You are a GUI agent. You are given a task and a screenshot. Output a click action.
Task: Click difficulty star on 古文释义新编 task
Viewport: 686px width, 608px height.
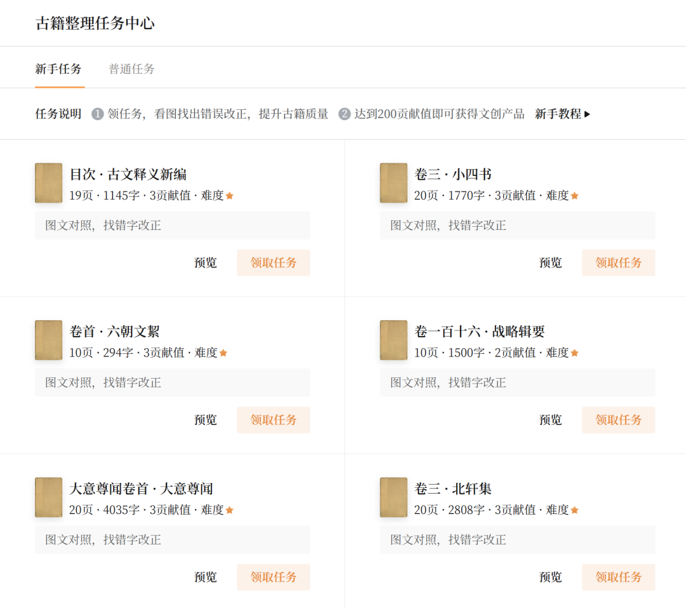click(229, 196)
